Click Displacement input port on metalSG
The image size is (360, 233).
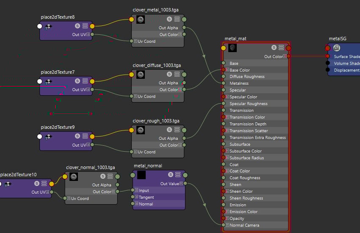pos(328,70)
